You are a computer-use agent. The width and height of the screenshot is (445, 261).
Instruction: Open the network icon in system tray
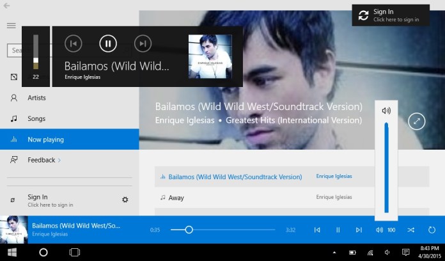(370, 252)
